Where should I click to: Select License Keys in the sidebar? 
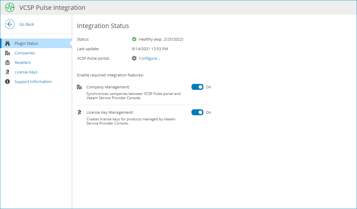[26, 72]
